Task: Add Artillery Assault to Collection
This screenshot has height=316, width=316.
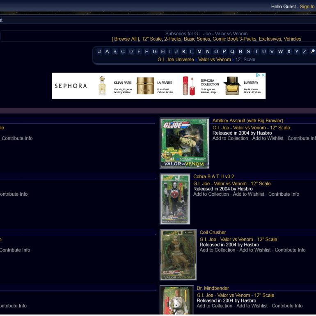Action: [230, 138]
